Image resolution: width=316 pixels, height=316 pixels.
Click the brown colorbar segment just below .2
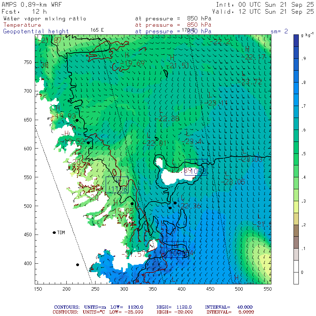point(296,231)
